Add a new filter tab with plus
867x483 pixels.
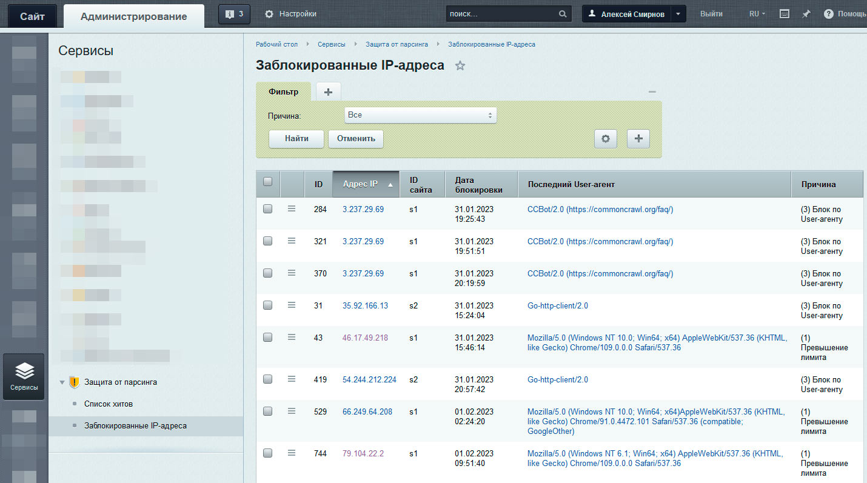(328, 92)
